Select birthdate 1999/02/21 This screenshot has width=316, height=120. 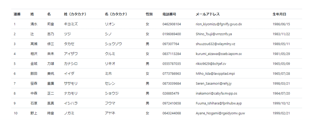[281, 113]
